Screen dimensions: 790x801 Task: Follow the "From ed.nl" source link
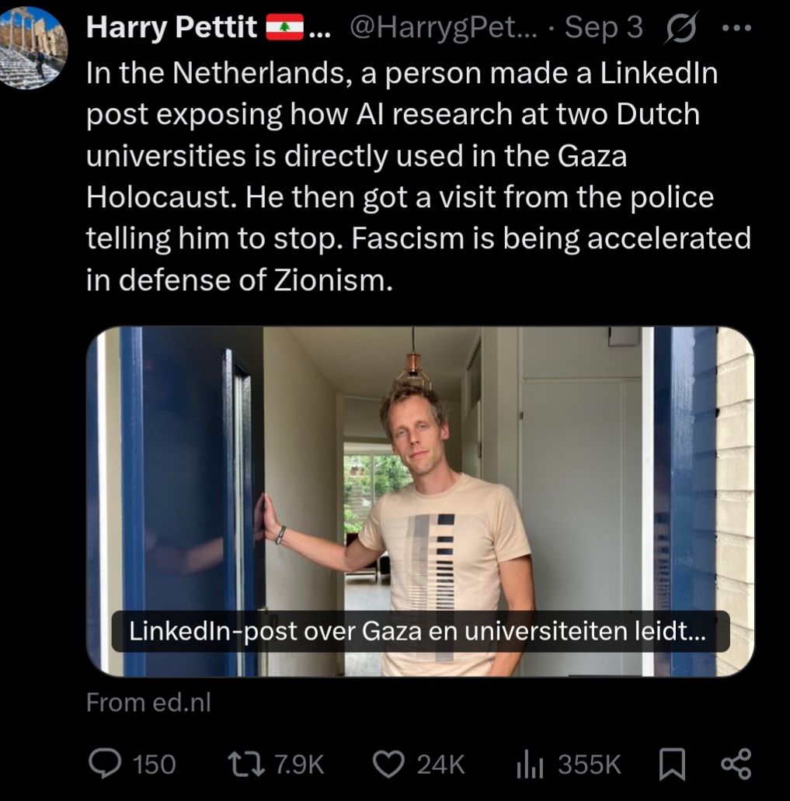coord(148,702)
